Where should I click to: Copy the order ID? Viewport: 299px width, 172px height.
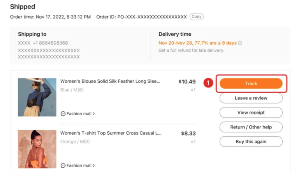point(197,17)
